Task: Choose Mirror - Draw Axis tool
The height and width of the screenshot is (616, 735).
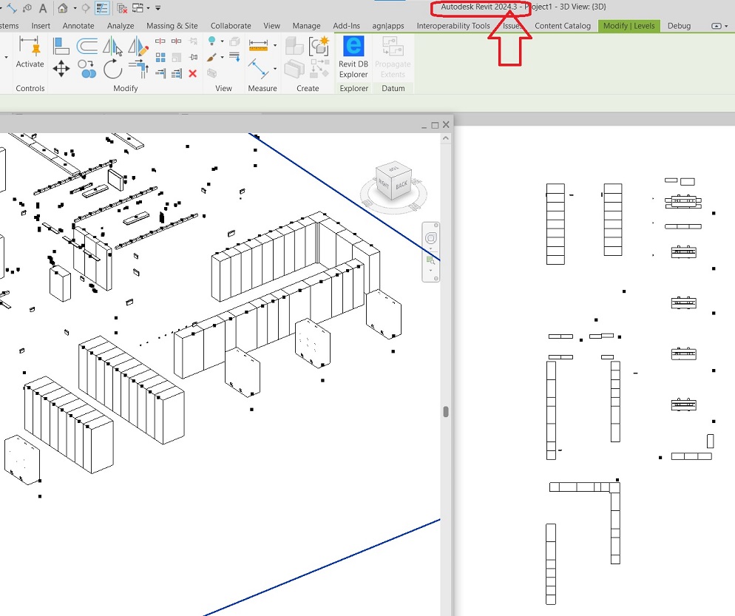Action: 138,47
